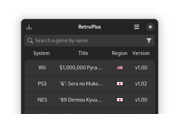Image resolution: width=179 pixels, height=114 pixels.
Task: Select the $1,000,000 Pyra… game title
Action: pos(81,68)
